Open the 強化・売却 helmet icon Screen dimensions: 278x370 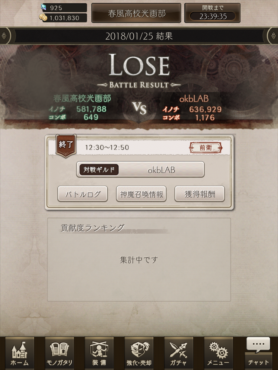tap(139, 353)
